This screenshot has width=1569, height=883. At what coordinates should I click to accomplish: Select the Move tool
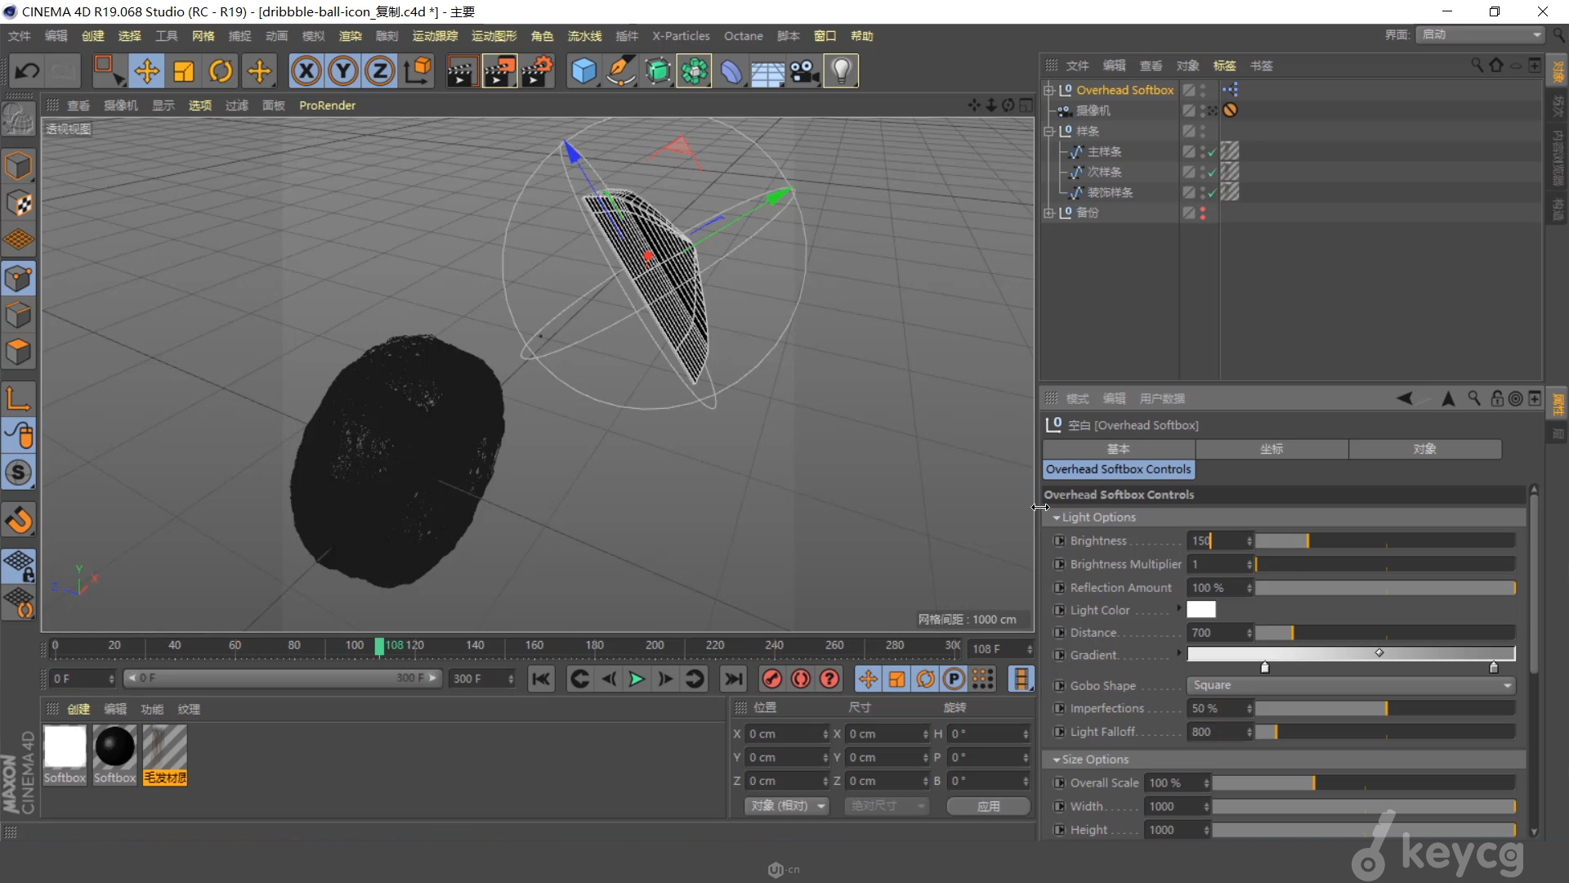[146, 71]
